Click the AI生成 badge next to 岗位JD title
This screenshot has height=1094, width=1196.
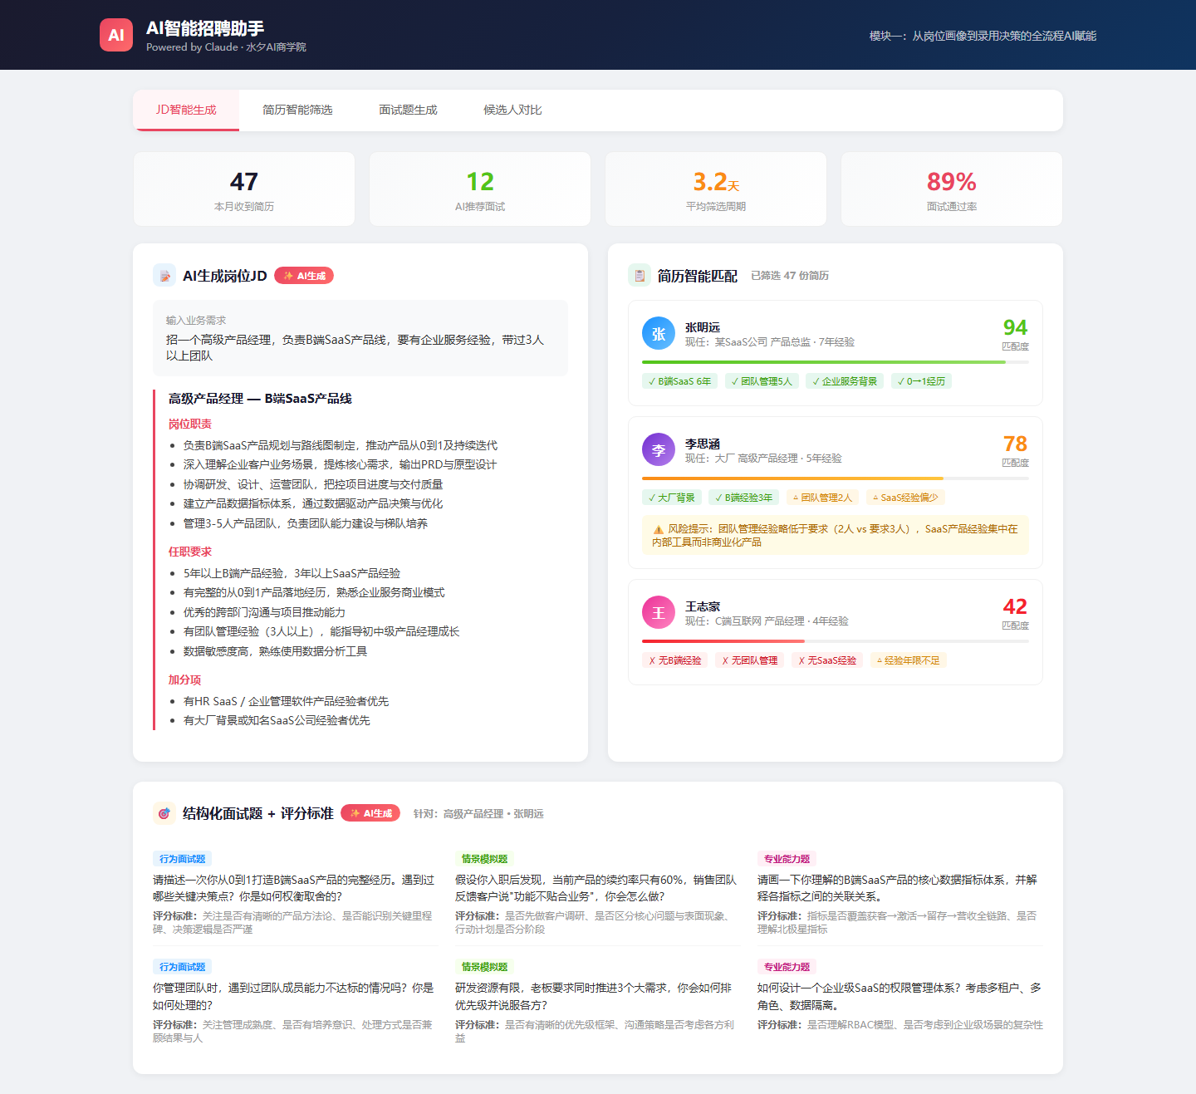(x=304, y=276)
